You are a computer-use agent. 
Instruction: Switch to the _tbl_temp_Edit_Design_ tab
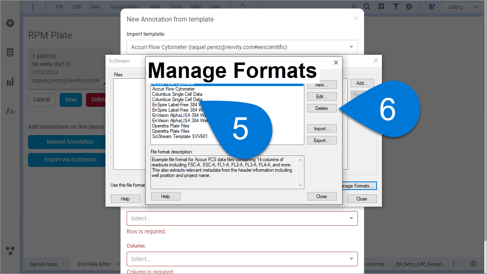point(419,264)
